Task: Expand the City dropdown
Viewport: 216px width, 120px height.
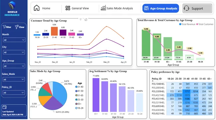Action: pyautogui.click(x=14, y=52)
